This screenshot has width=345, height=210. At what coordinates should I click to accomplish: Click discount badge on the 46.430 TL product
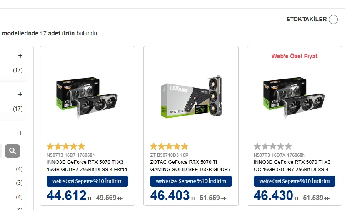coord(294,181)
